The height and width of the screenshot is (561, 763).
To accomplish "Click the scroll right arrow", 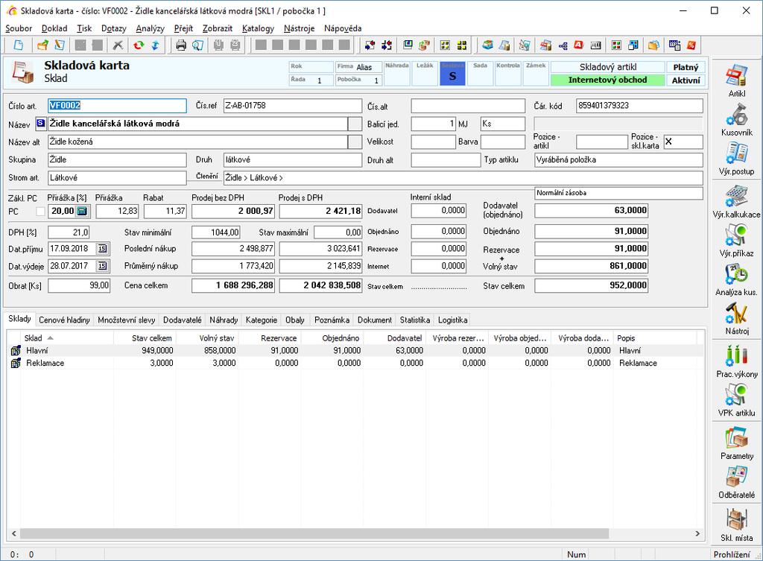I will coord(697,533).
